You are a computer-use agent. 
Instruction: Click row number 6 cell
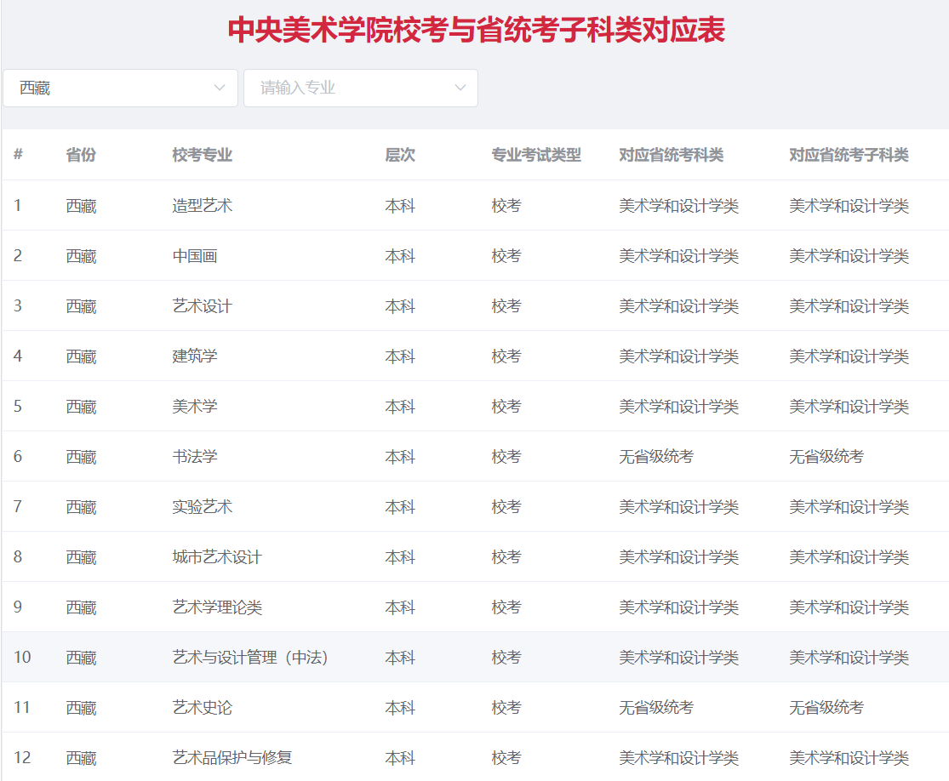click(18, 457)
